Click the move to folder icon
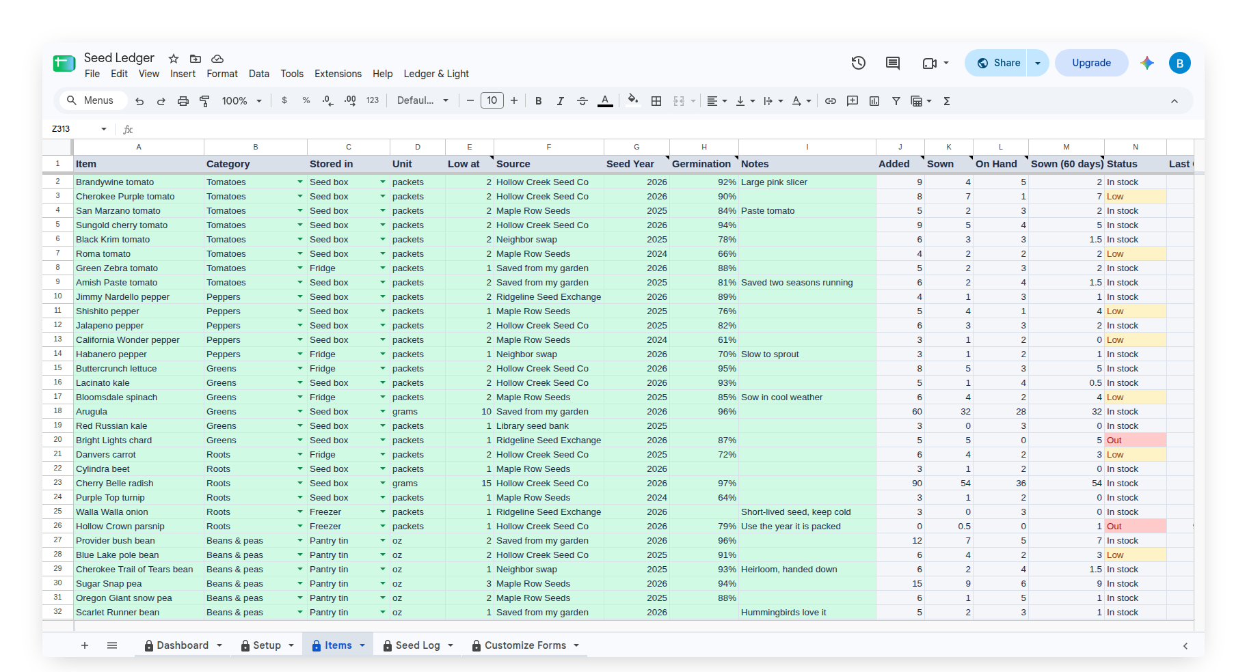The width and height of the screenshot is (1247, 672). click(x=196, y=59)
